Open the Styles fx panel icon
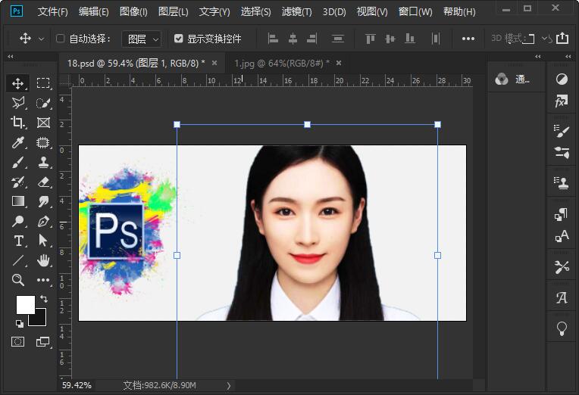The height and width of the screenshot is (395, 579). (x=562, y=101)
